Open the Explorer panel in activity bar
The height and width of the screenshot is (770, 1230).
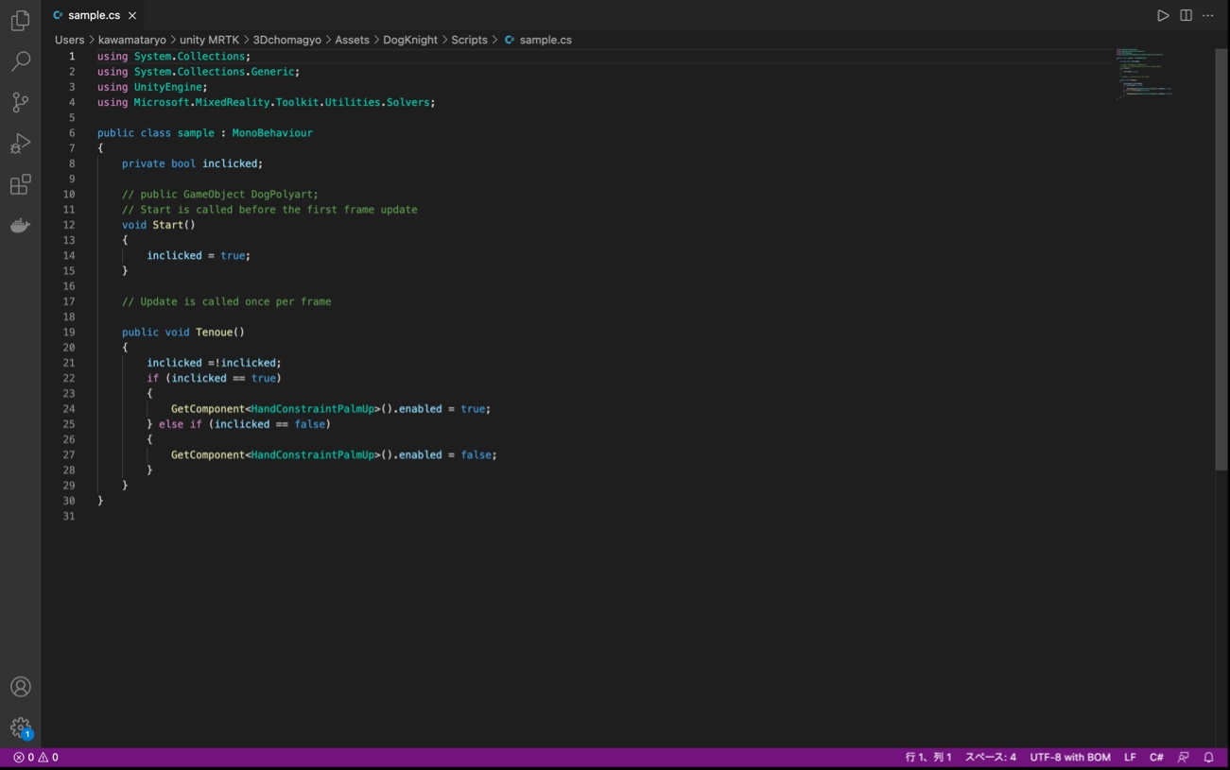(20, 20)
